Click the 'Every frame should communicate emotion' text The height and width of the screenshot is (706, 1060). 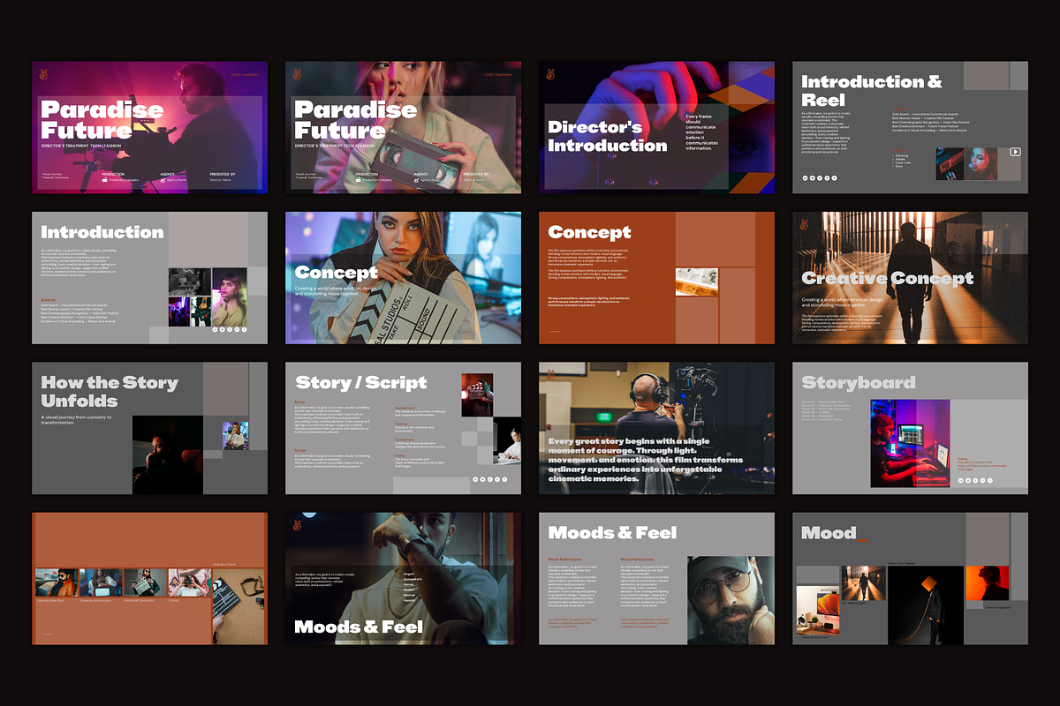(701, 131)
